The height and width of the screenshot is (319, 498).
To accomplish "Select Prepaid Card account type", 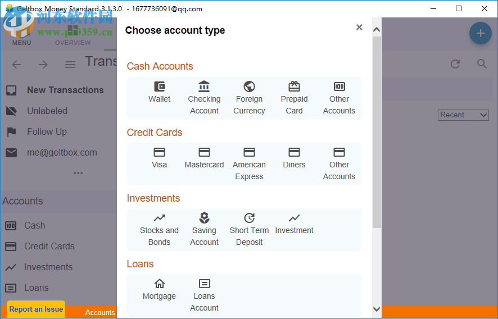I will coord(294,98).
